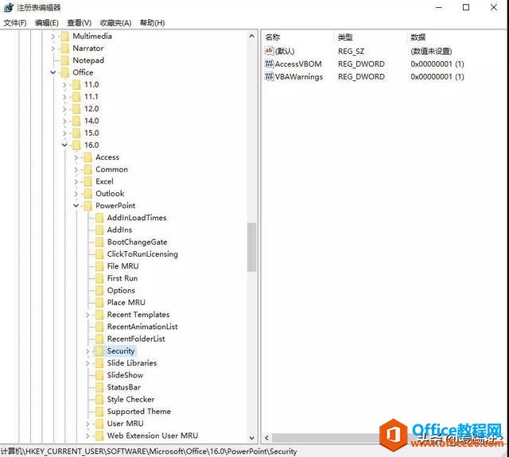The width and height of the screenshot is (509, 457).
Task: Select the AddInLoadTimes key
Action: [x=137, y=218]
